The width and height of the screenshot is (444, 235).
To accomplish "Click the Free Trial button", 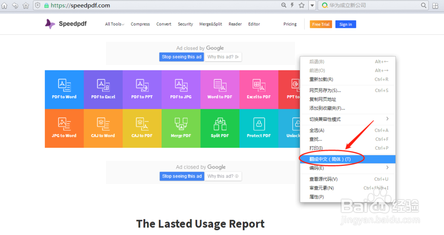I will point(321,24).
